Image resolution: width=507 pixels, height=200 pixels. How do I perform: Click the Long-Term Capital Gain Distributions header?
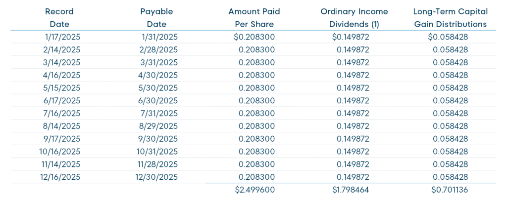click(x=451, y=17)
